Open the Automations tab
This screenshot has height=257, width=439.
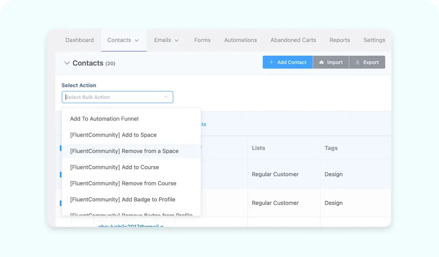[x=240, y=40]
